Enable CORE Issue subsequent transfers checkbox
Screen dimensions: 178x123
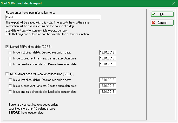point(10,58)
